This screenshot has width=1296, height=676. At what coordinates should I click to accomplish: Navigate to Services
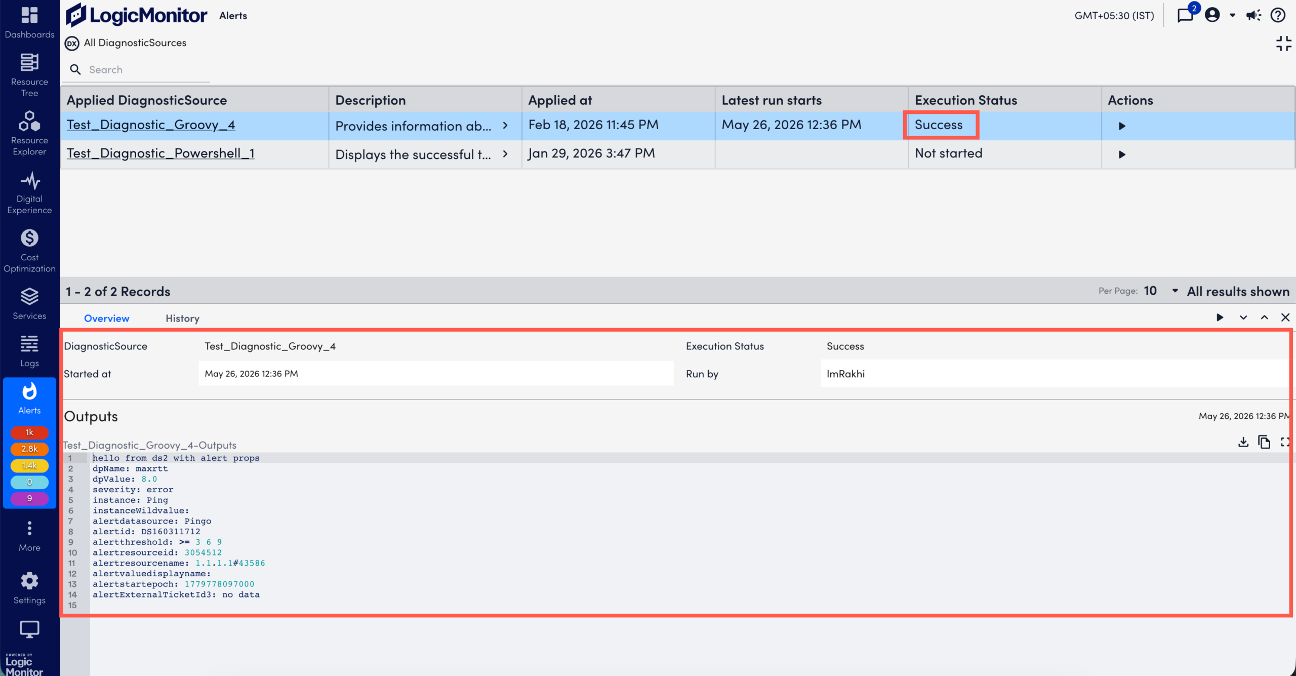(x=29, y=304)
